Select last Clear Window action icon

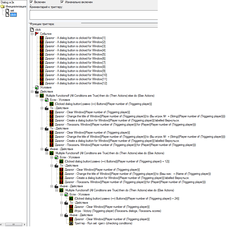71,219
